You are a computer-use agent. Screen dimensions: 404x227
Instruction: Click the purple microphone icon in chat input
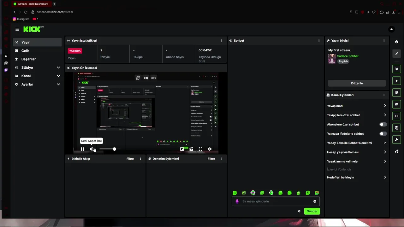coord(237,201)
